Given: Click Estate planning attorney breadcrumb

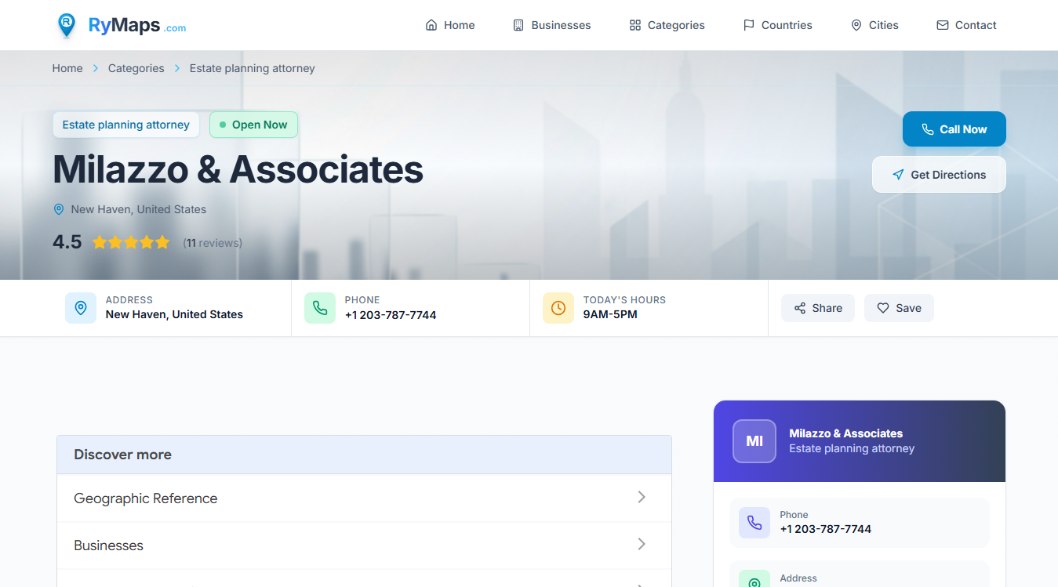Looking at the screenshot, I should coord(253,68).
